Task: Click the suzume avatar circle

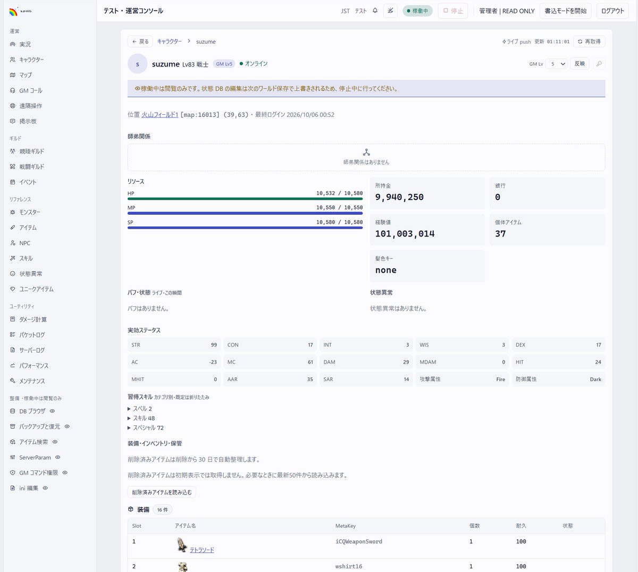Action: coord(138,64)
